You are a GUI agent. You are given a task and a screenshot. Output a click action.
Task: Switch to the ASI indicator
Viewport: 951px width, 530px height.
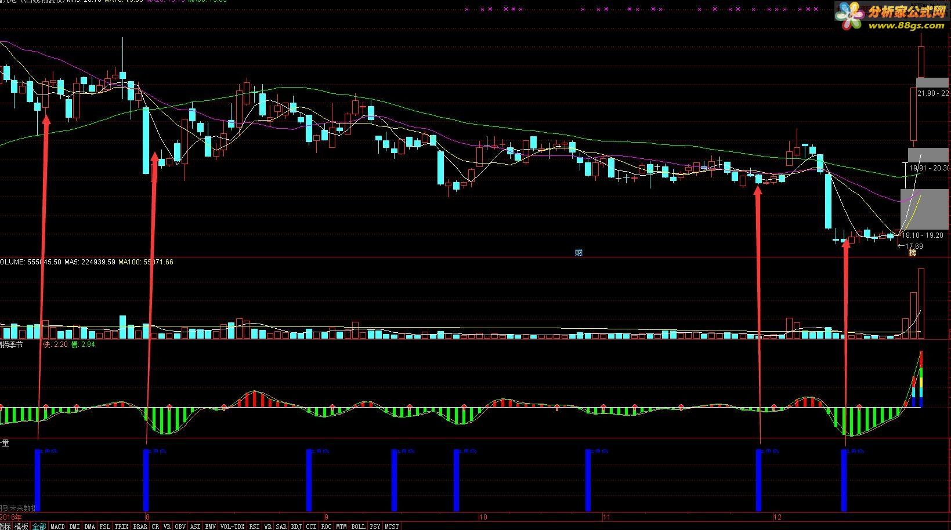[x=195, y=527]
